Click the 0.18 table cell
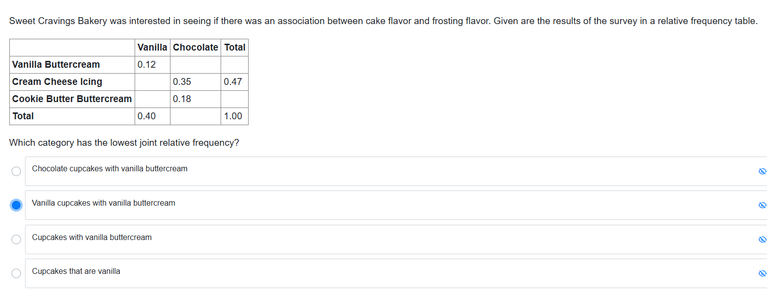Screen dimensions: 767x294 click(x=182, y=99)
